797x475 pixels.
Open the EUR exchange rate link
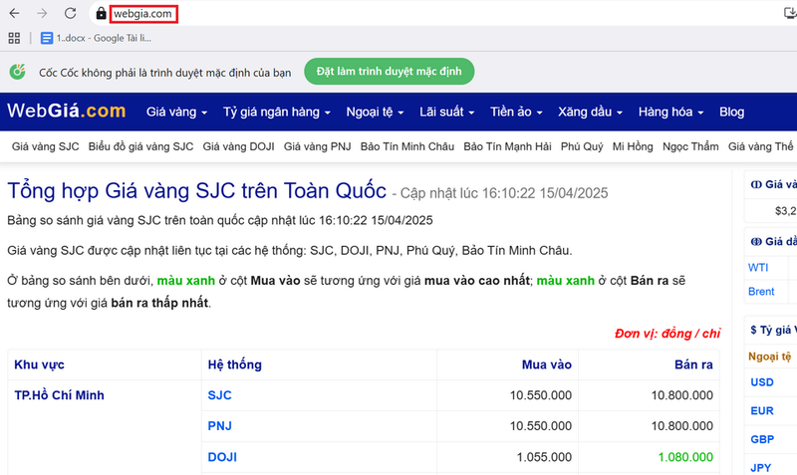[x=762, y=411]
